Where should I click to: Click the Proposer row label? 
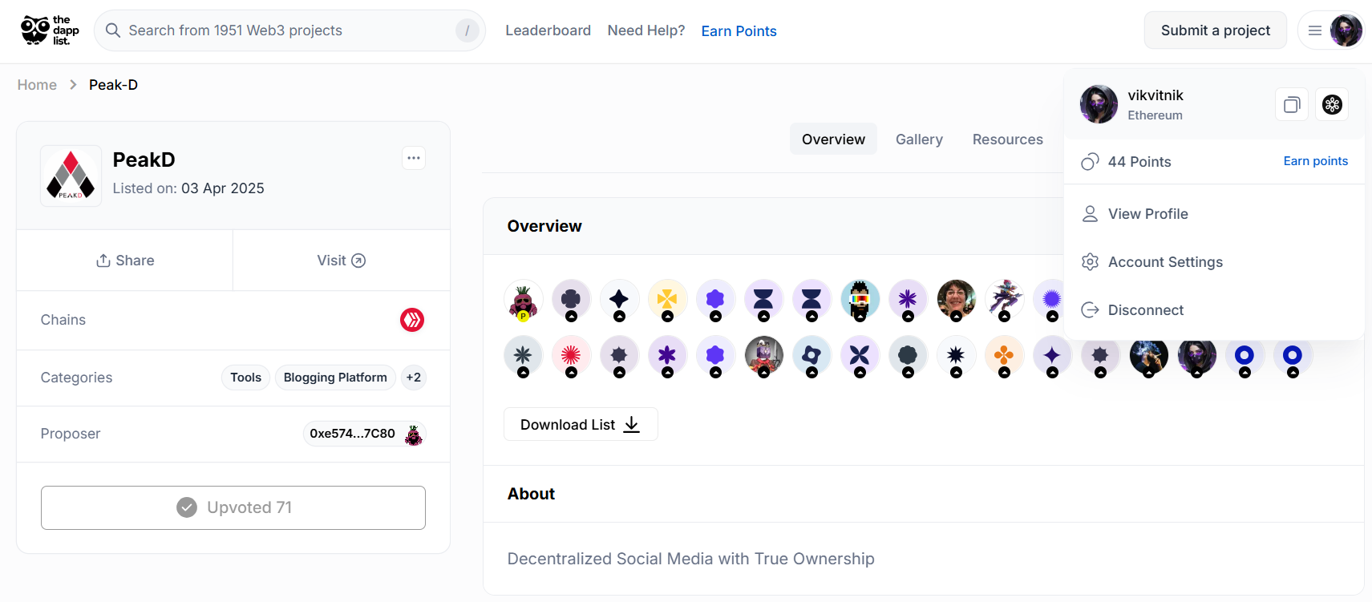71,434
